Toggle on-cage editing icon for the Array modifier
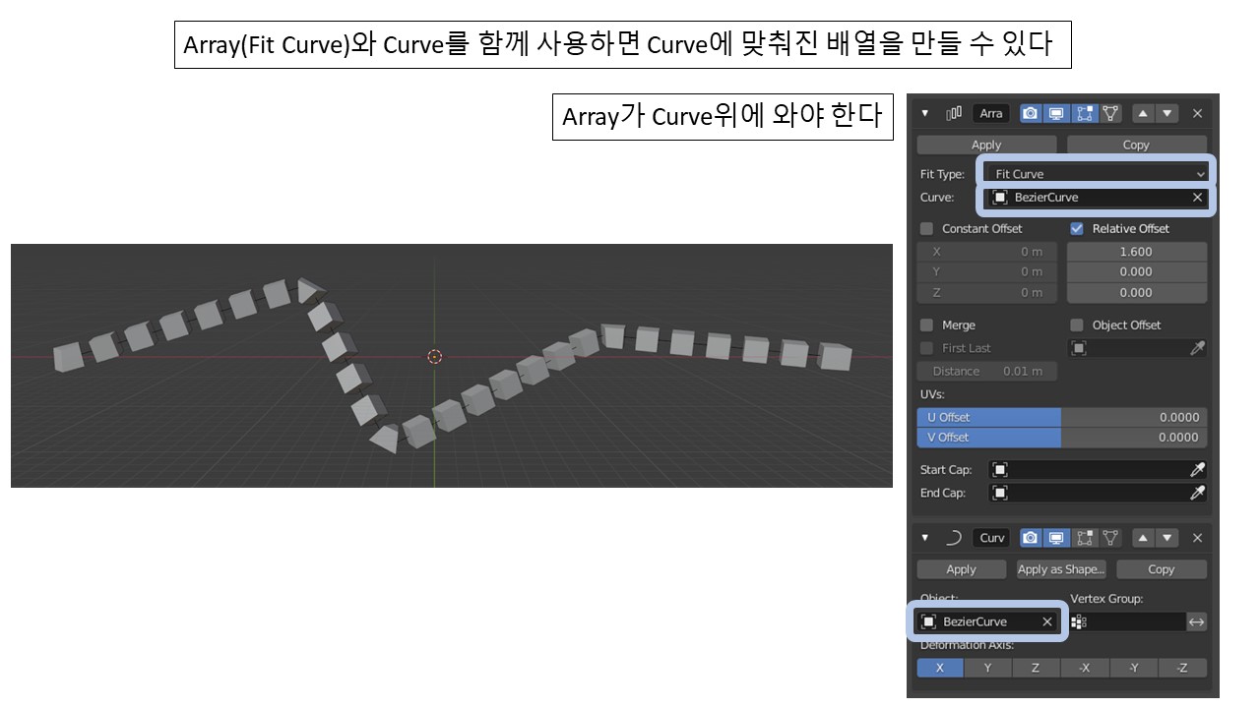 pos(1110,113)
